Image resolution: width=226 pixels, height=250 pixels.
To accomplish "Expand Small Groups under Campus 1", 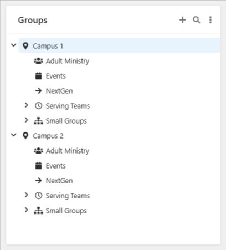I will pyautogui.click(x=27, y=120).
